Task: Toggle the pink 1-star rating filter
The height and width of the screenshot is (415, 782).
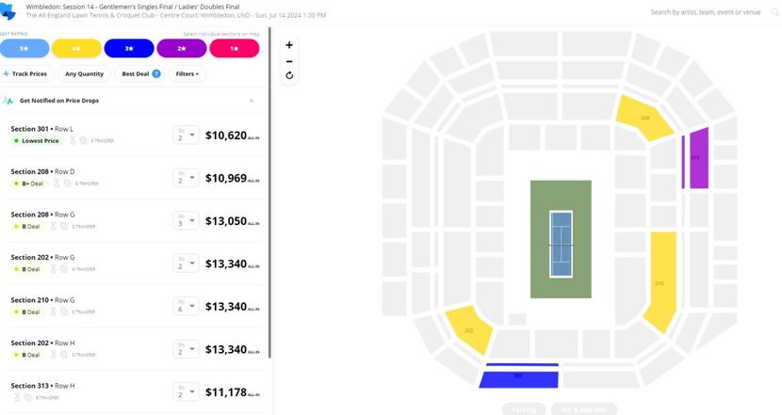Action: coord(235,48)
